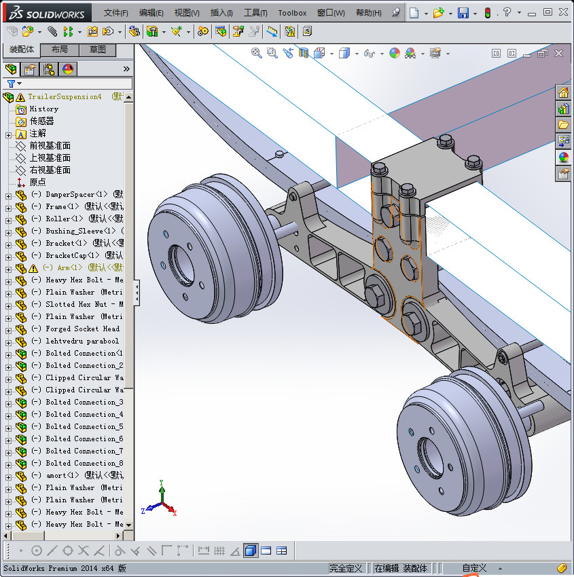Click the Insert Components icon in the assembly toolbar
The width and height of the screenshot is (574, 577).
click(28, 32)
